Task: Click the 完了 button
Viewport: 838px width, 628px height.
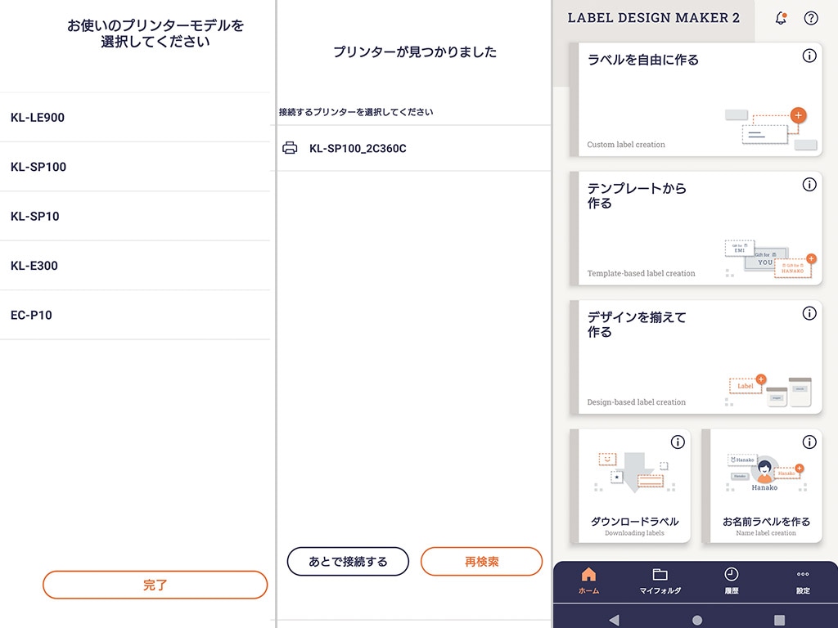Action: coord(155,585)
